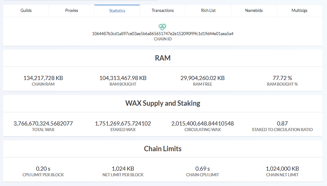Select the 104,313,467.98 KB value
327x186 pixels.
[x=123, y=78]
